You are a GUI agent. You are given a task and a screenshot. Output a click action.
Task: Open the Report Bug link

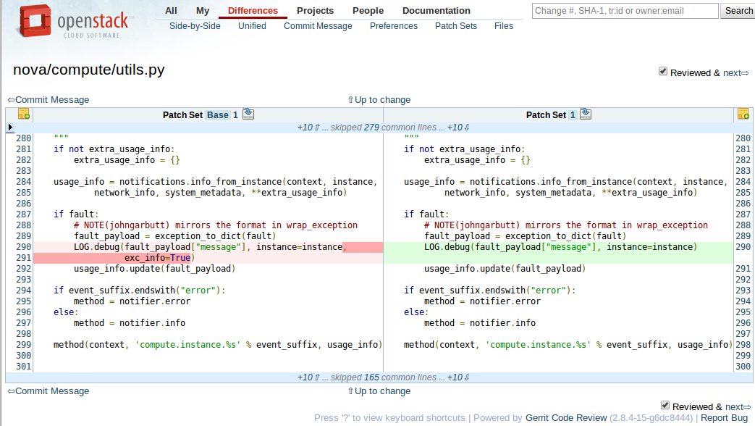(724, 418)
